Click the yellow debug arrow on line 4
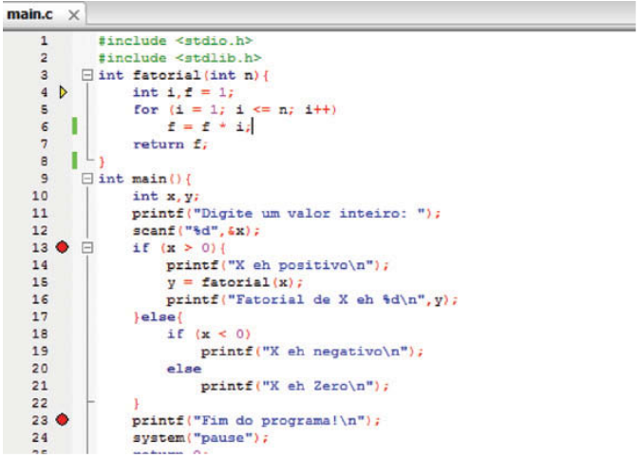639x458 pixels. click(x=64, y=92)
